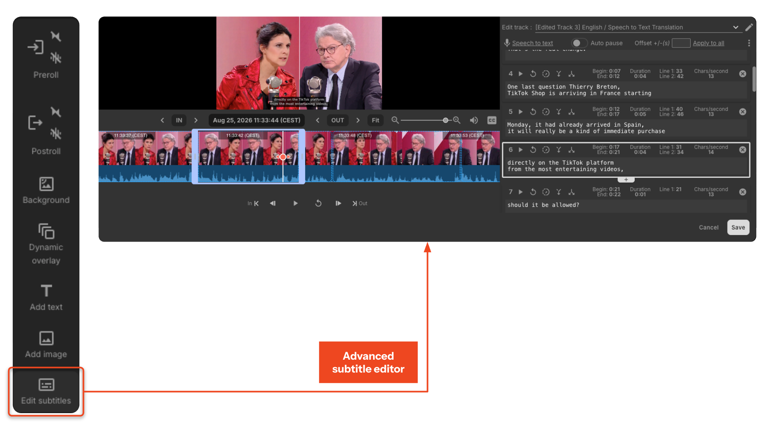Play subtitle 5
767x430 pixels.
[521, 112]
